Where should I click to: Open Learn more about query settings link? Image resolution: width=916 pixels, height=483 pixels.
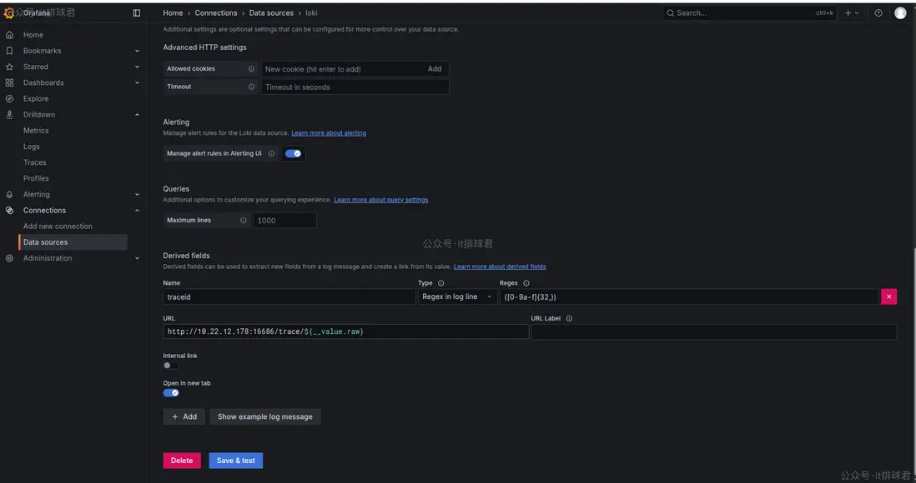pyautogui.click(x=381, y=200)
